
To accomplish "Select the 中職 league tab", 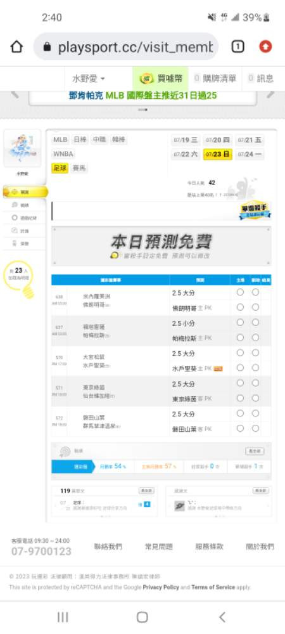I will click(99, 140).
